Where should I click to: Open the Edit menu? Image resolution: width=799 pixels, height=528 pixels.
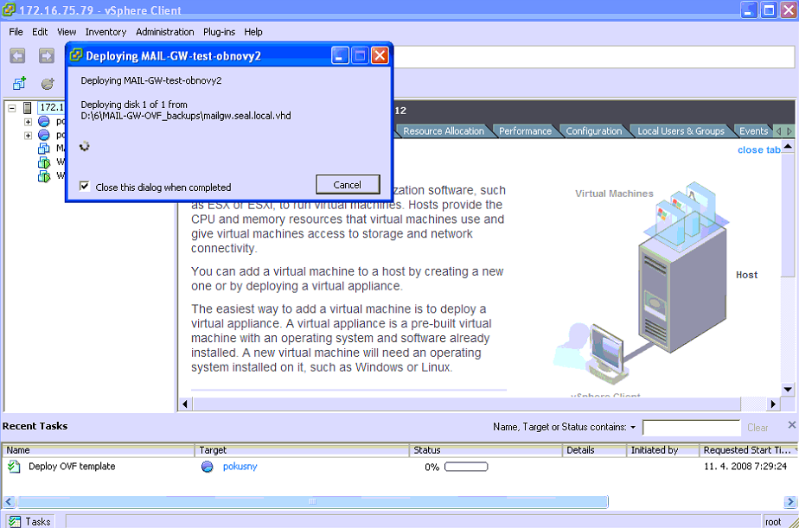[40, 32]
